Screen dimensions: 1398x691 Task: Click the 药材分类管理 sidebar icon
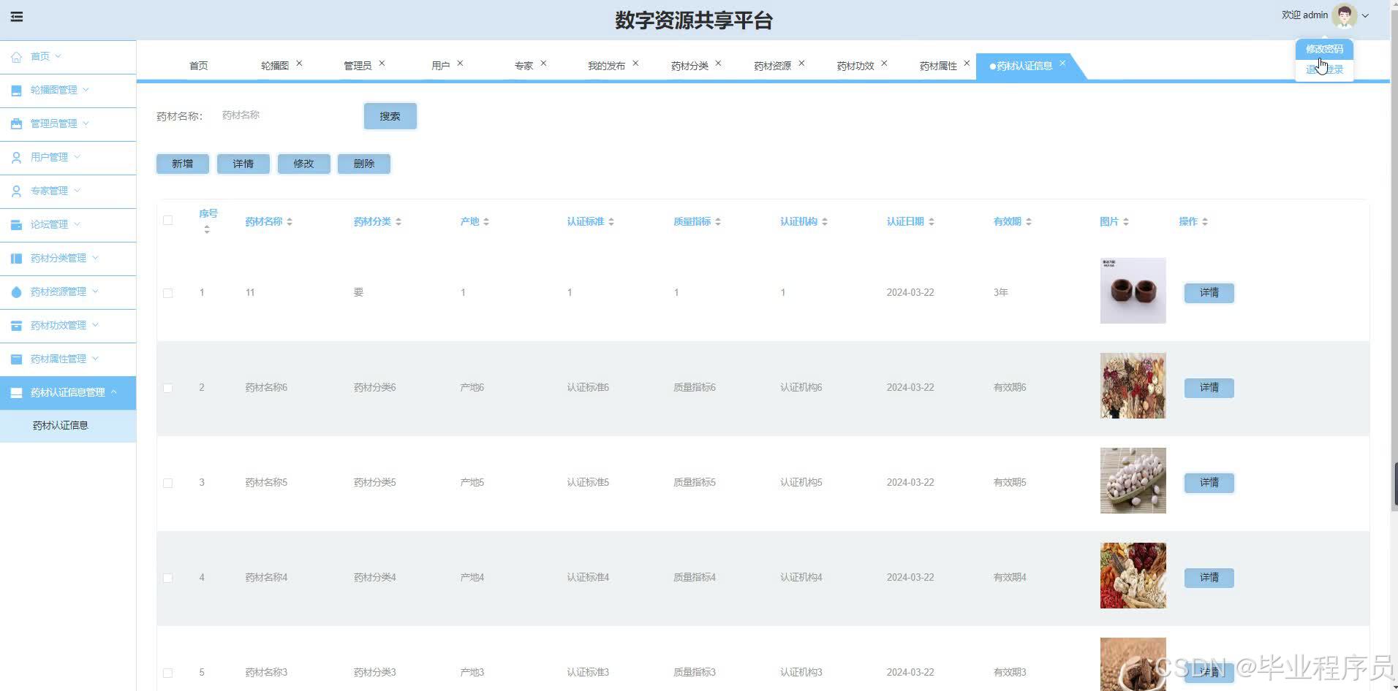(x=16, y=258)
